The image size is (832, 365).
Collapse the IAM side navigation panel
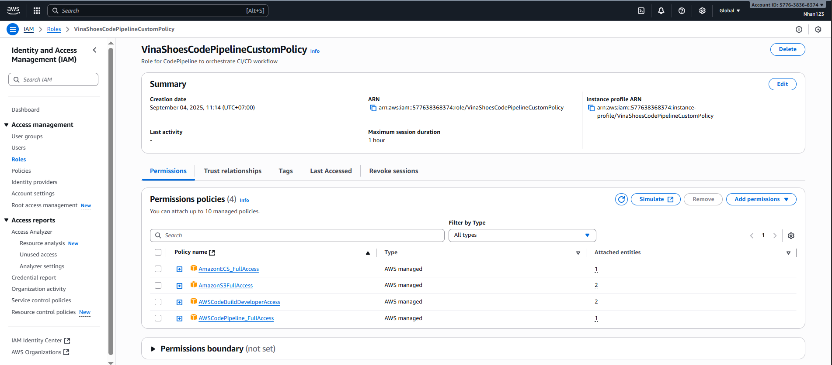pos(95,50)
